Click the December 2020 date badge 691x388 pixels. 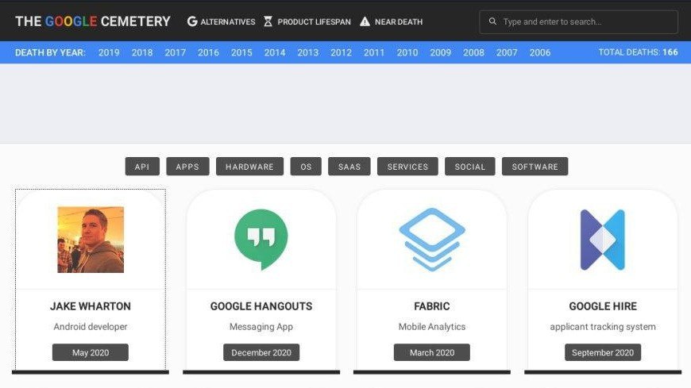[x=261, y=352]
